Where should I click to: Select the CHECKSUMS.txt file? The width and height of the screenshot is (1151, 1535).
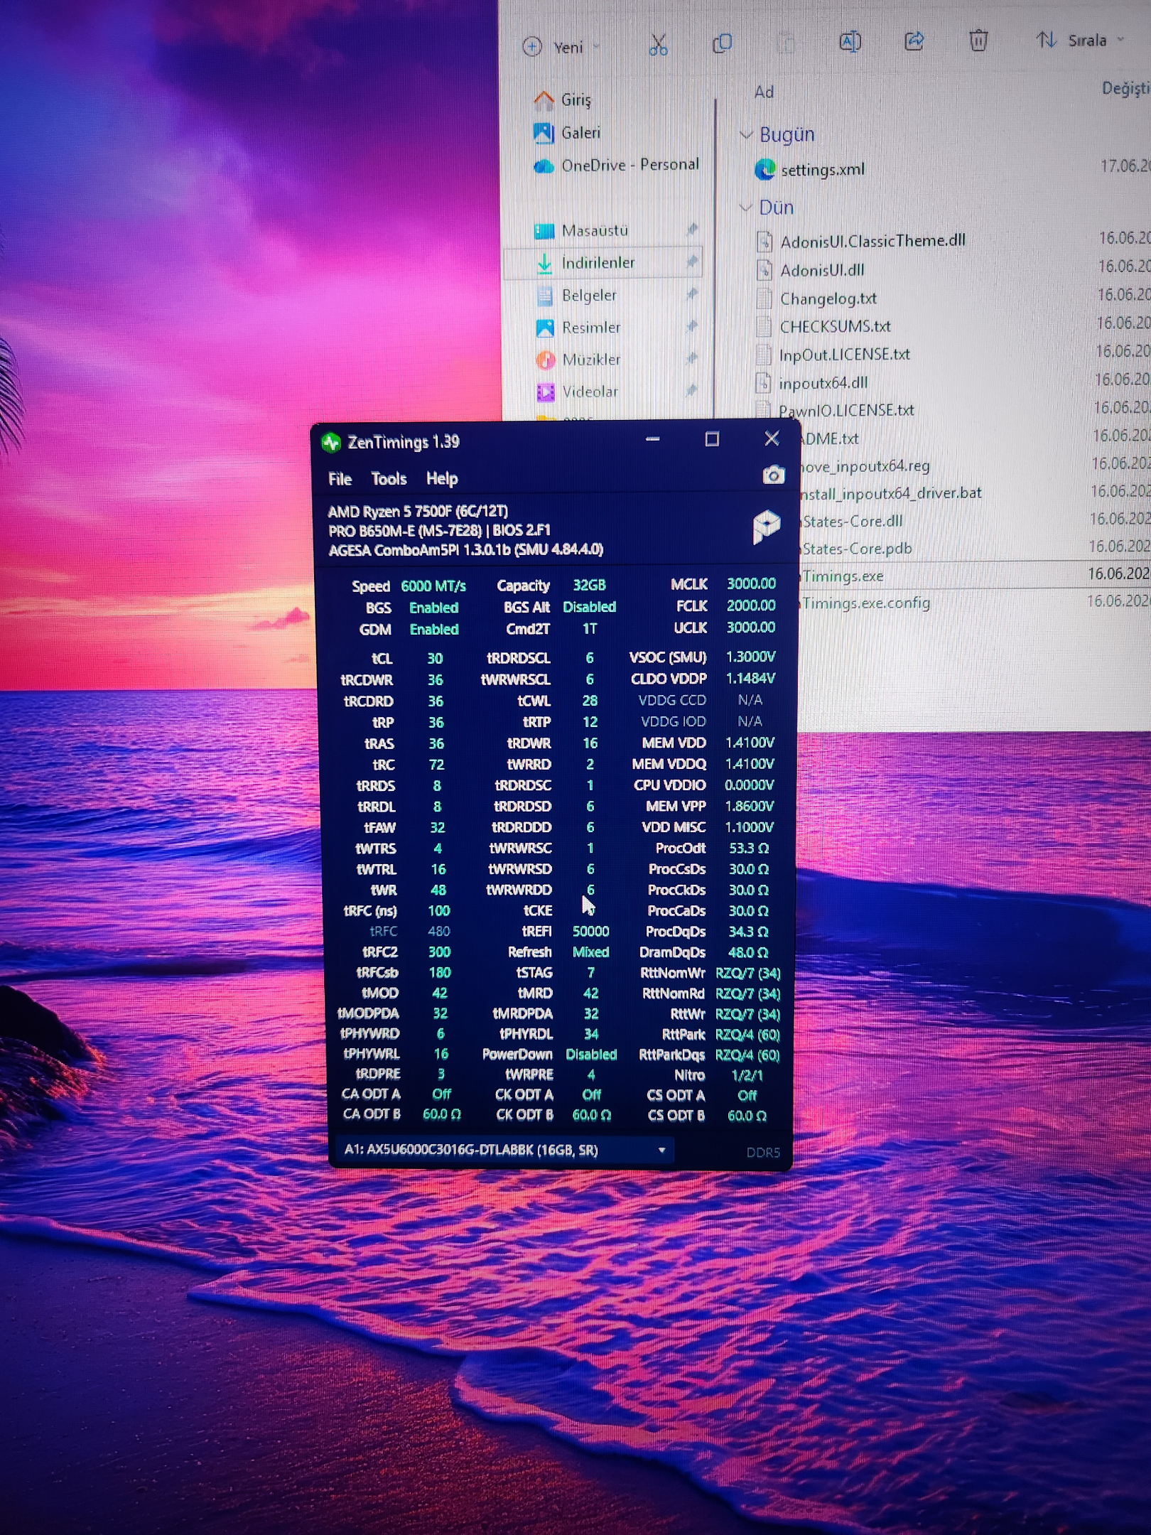click(x=835, y=327)
